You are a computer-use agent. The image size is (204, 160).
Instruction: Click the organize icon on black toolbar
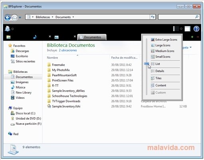coord(8,29)
